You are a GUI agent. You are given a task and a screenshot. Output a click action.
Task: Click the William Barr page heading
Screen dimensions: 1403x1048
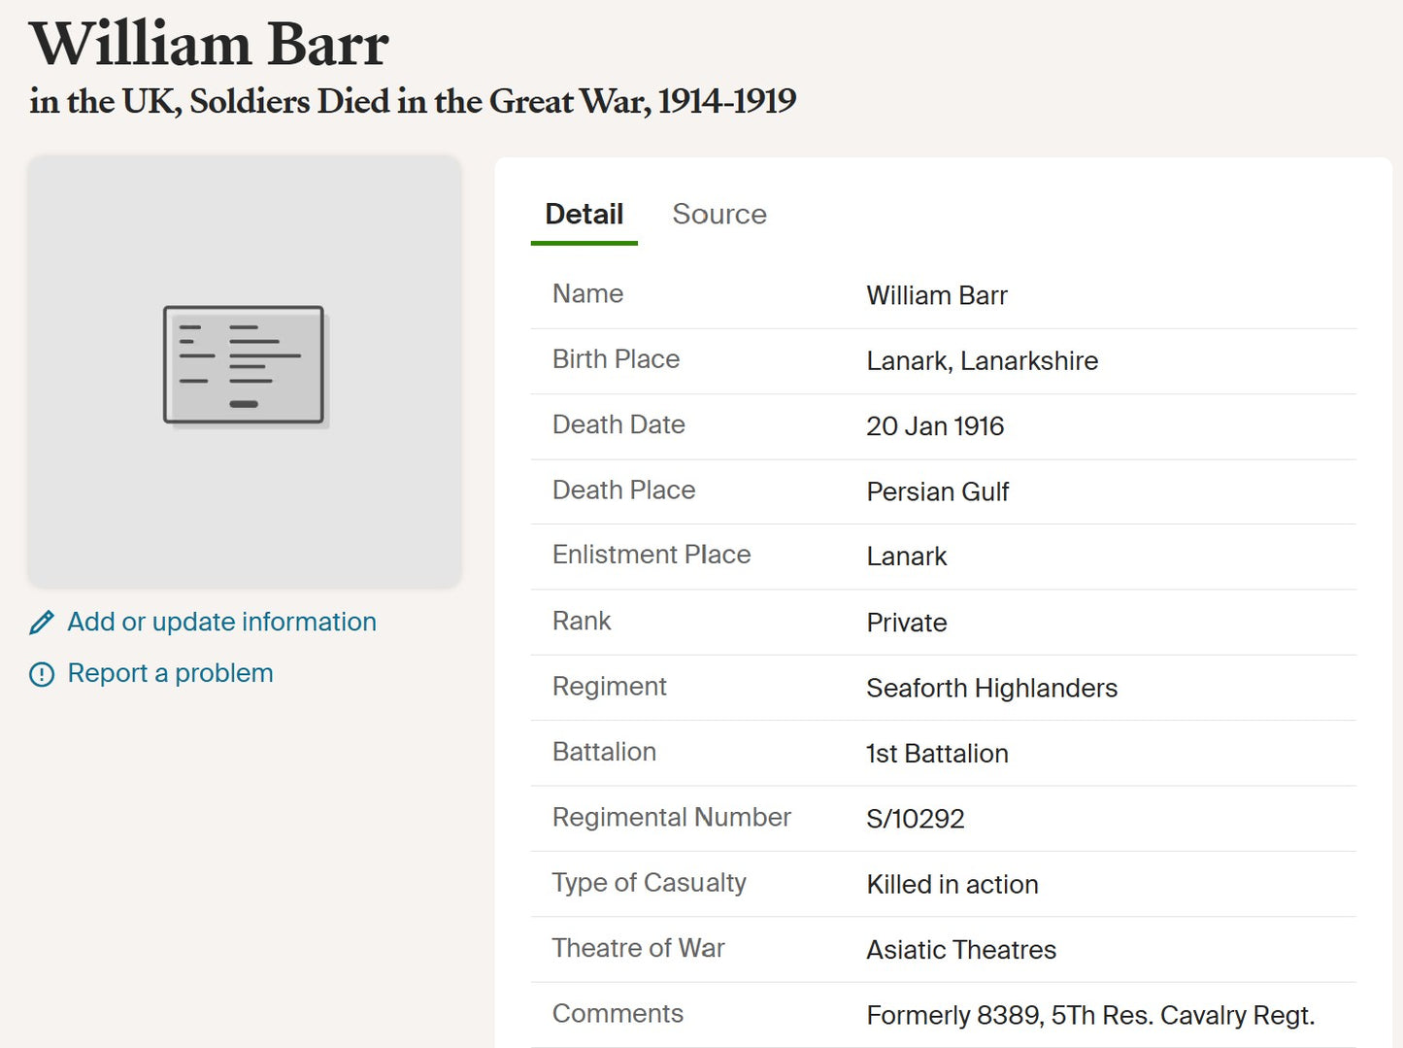(209, 45)
